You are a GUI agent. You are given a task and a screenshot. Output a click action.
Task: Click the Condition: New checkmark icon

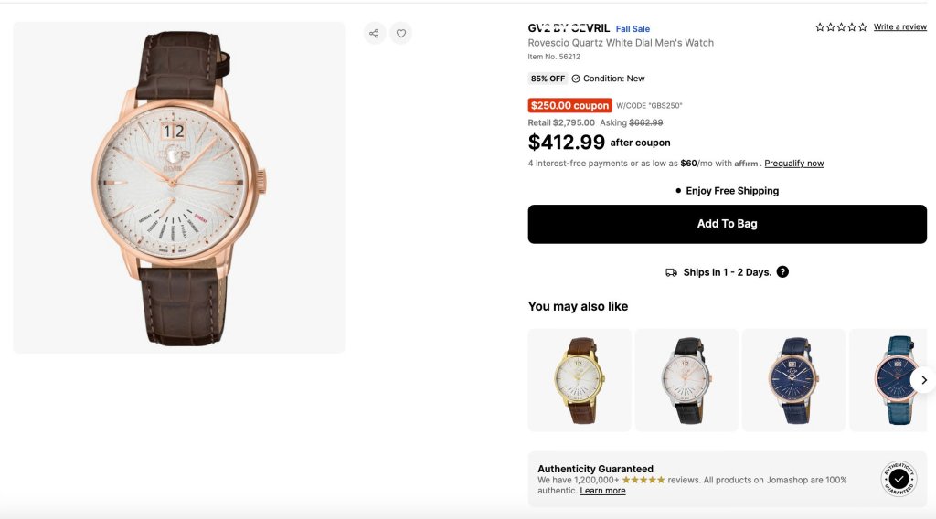pos(576,79)
